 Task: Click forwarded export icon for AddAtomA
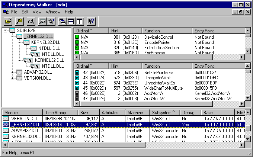pos(77,93)
